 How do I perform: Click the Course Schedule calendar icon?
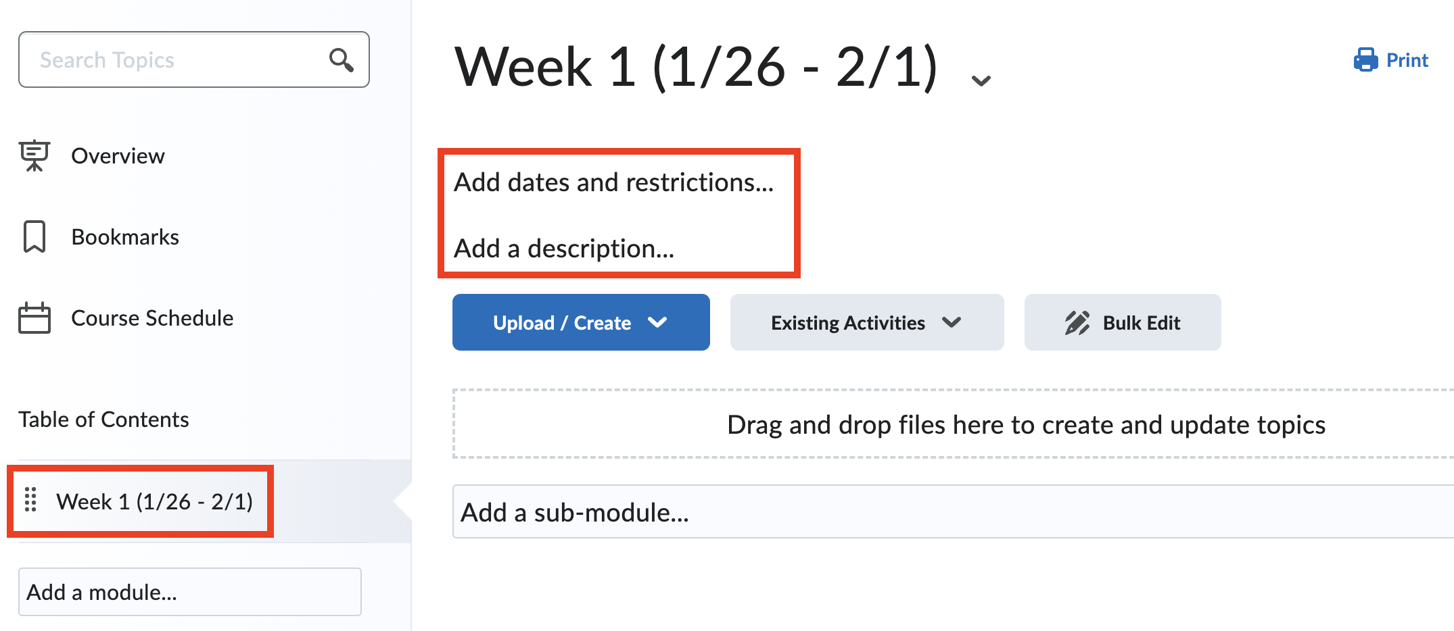tap(34, 318)
